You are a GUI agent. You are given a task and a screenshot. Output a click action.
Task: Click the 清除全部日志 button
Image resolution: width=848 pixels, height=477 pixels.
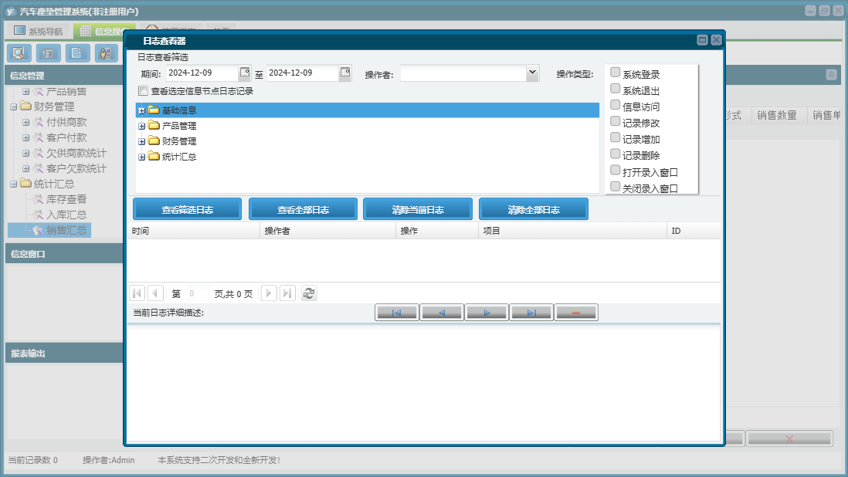click(533, 210)
